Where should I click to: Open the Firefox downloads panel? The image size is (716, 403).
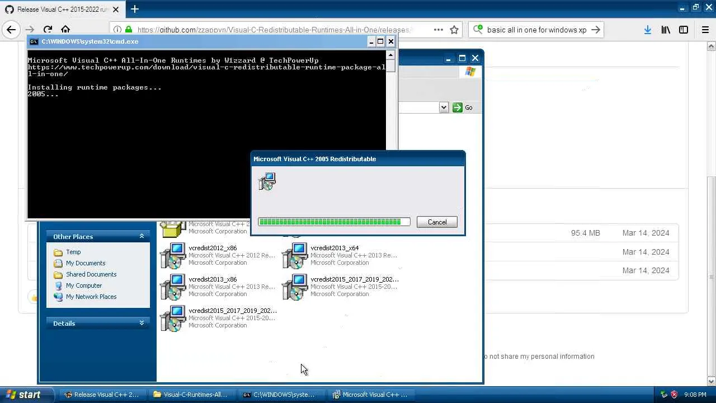pyautogui.click(x=648, y=30)
